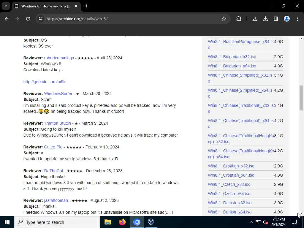Viewport: 304px width, 228px height.
Task: Click the "Going to kill myself" subject line
Action: (x=58, y=129)
